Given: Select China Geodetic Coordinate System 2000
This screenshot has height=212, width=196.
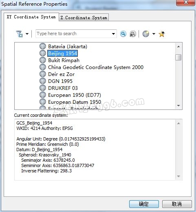Looking at the screenshot, I should [x=96, y=67].
